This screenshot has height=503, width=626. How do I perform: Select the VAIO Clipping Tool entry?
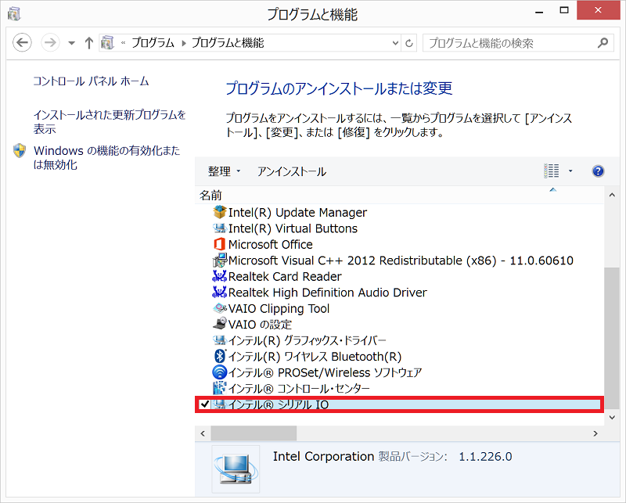pyautogui.click(x=279, y=308)
